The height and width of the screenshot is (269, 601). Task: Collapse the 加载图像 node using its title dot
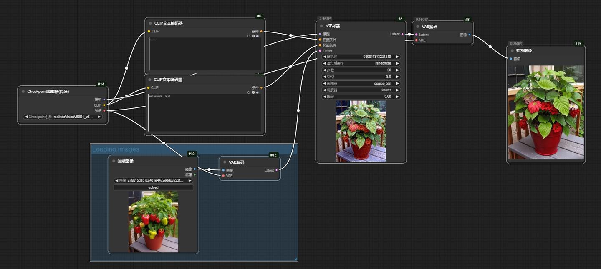pos(114,161)
